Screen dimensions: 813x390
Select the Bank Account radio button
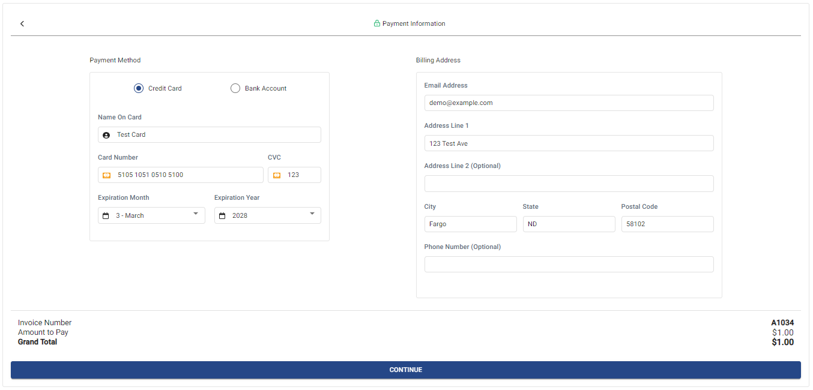(x=235, y=88)
